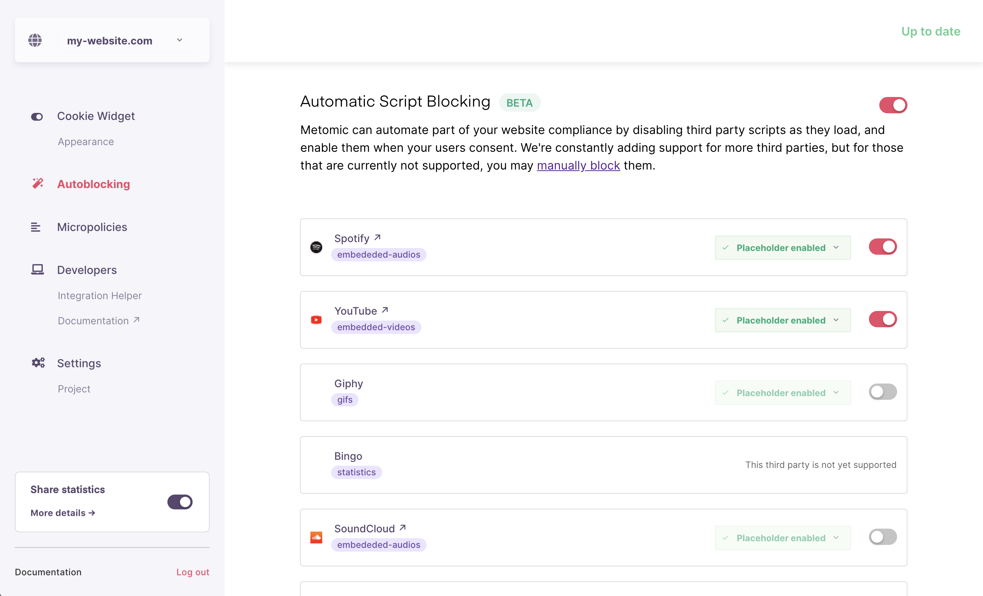Image resolution: width=983 pixels, height=596 pixels.
Task: Turn off Spotify blocking toggle
Action: point(883,247)
